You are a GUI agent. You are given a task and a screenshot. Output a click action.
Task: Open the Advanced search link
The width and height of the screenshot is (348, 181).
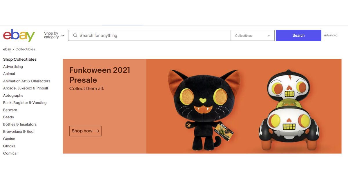point(331,35)
